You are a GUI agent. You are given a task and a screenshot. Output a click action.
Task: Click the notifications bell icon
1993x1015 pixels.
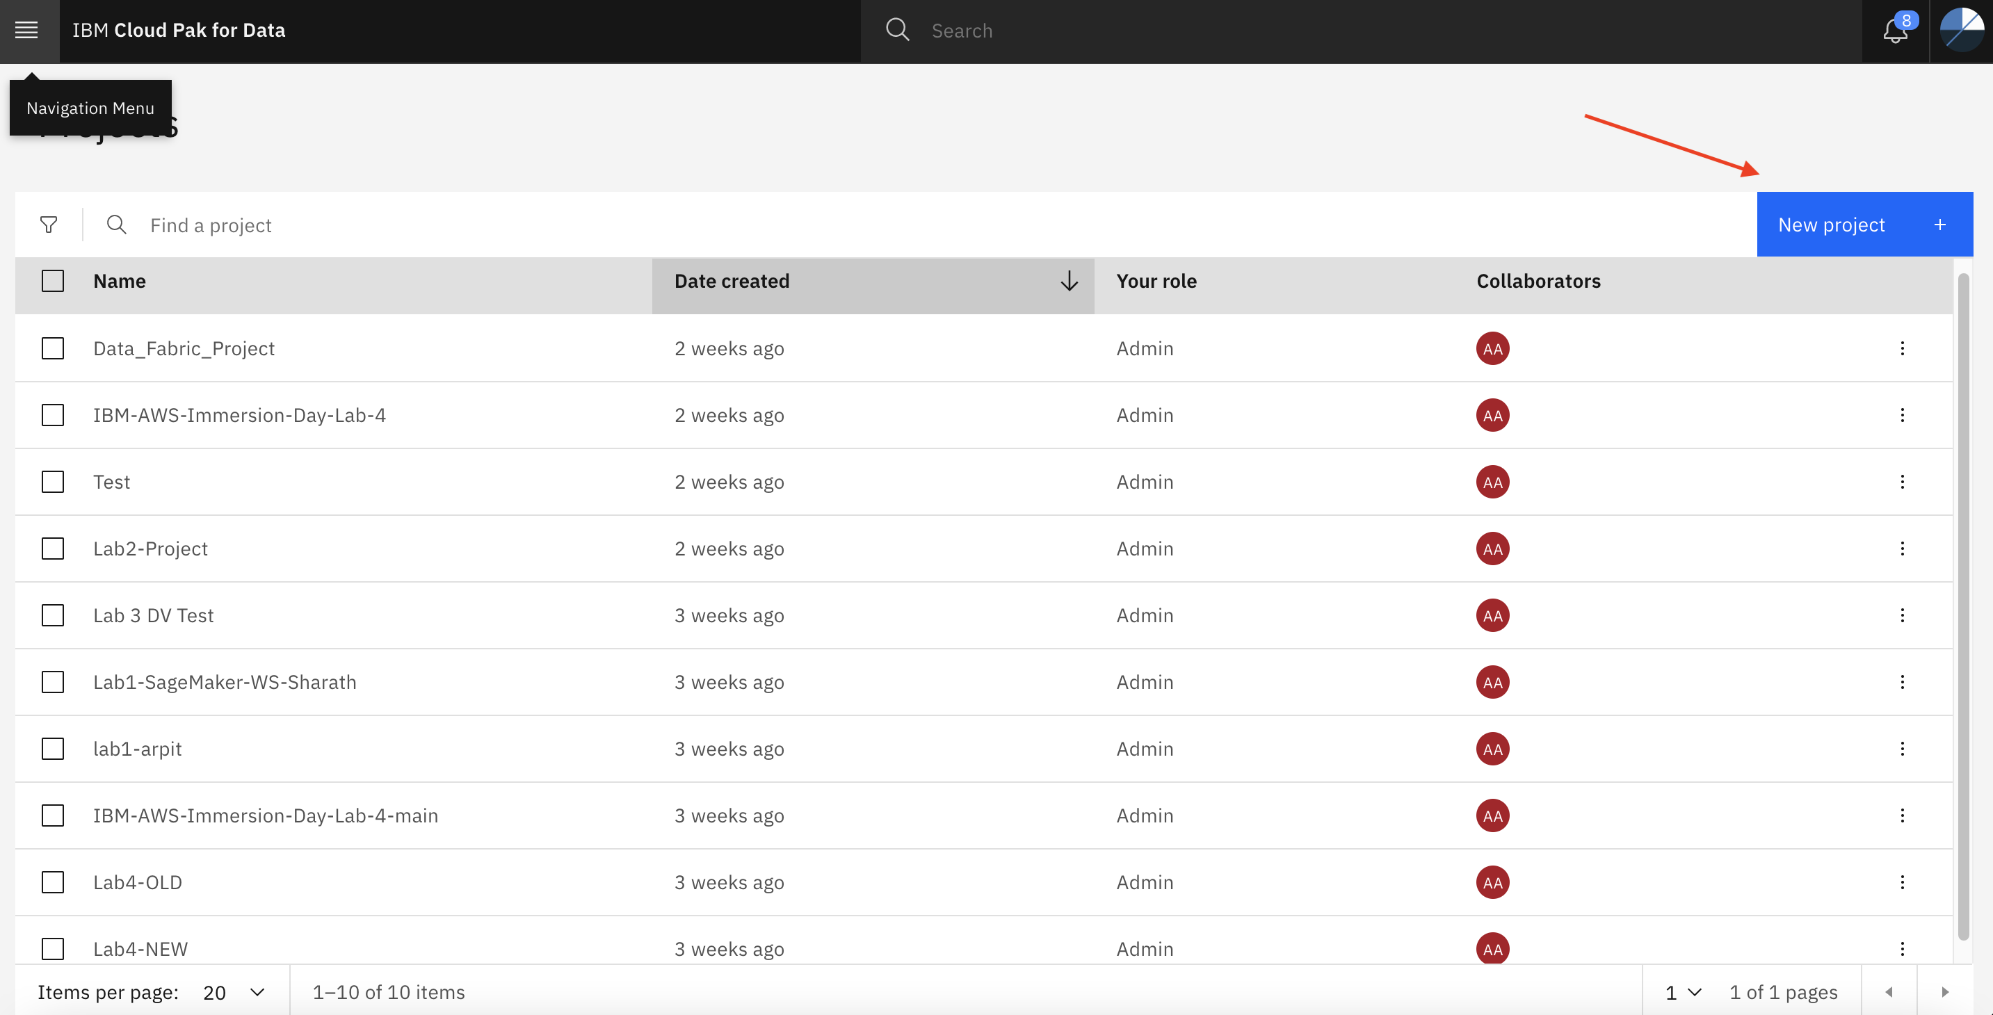click(x=1895, y=31)
